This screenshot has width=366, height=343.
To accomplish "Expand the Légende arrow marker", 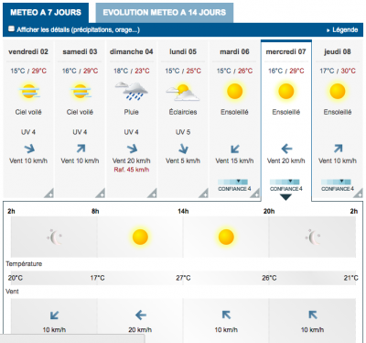I will (x=328, y=30).
